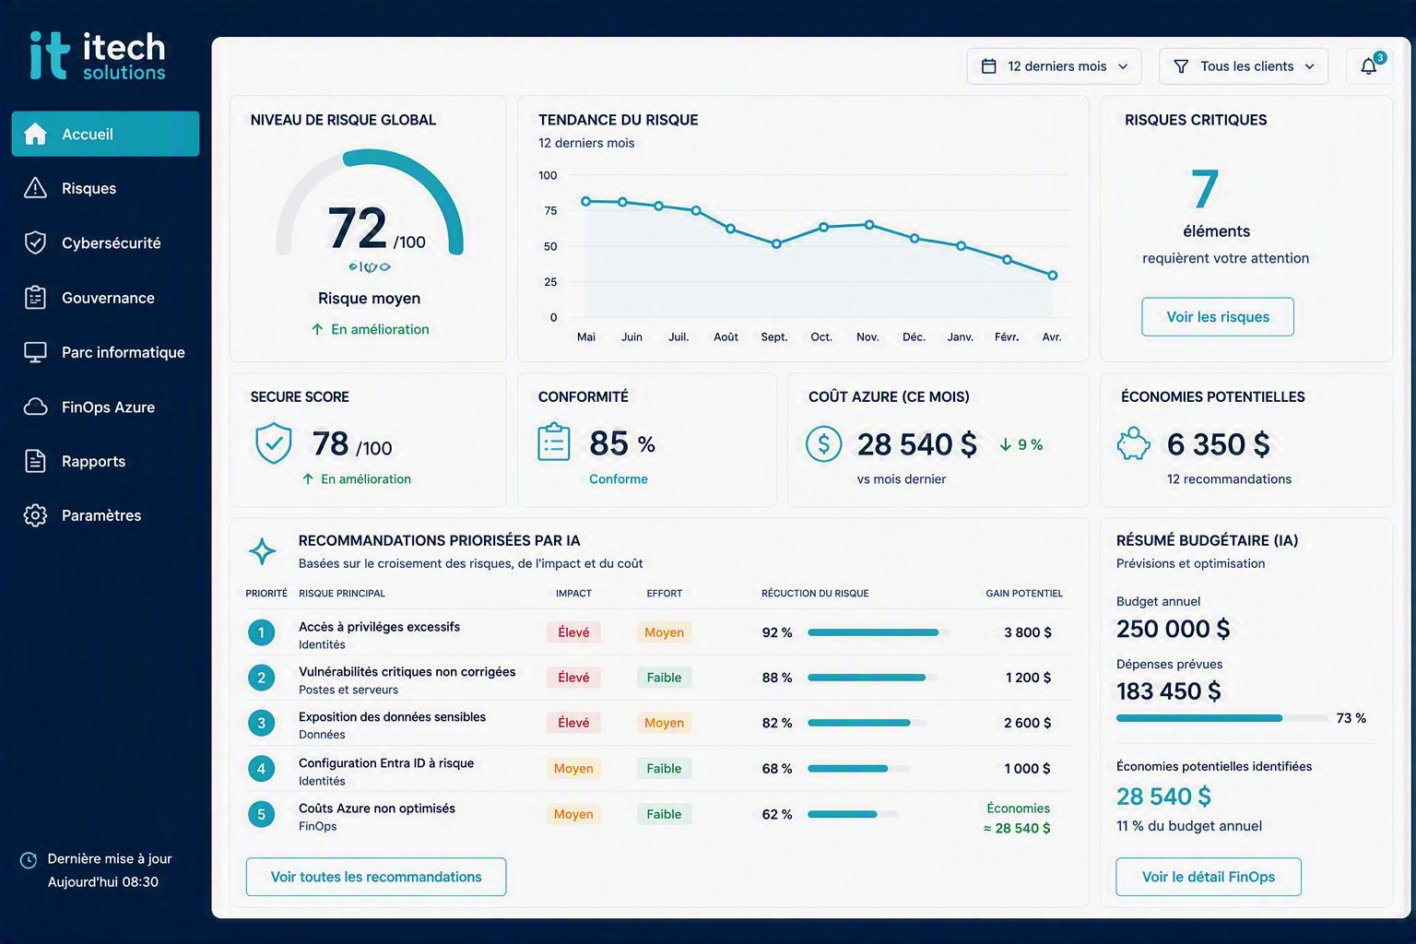1416x944 pixels.
Task: Click the Conforme status link
Action: pyautogui.click(x=619, y=479)
